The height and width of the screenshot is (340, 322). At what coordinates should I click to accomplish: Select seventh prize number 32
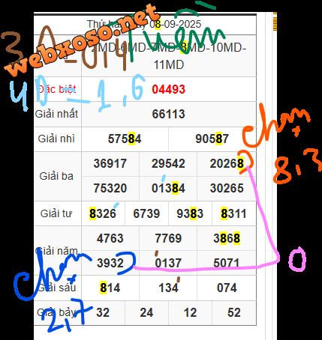(x=103, y=312)
